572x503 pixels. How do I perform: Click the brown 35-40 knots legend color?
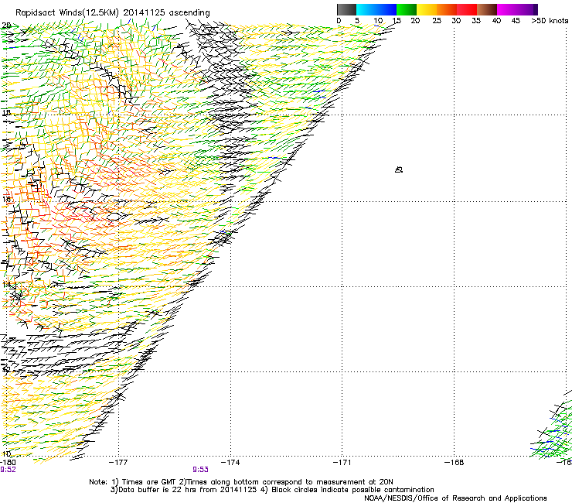pyautogui.click(x=487, y=9)
